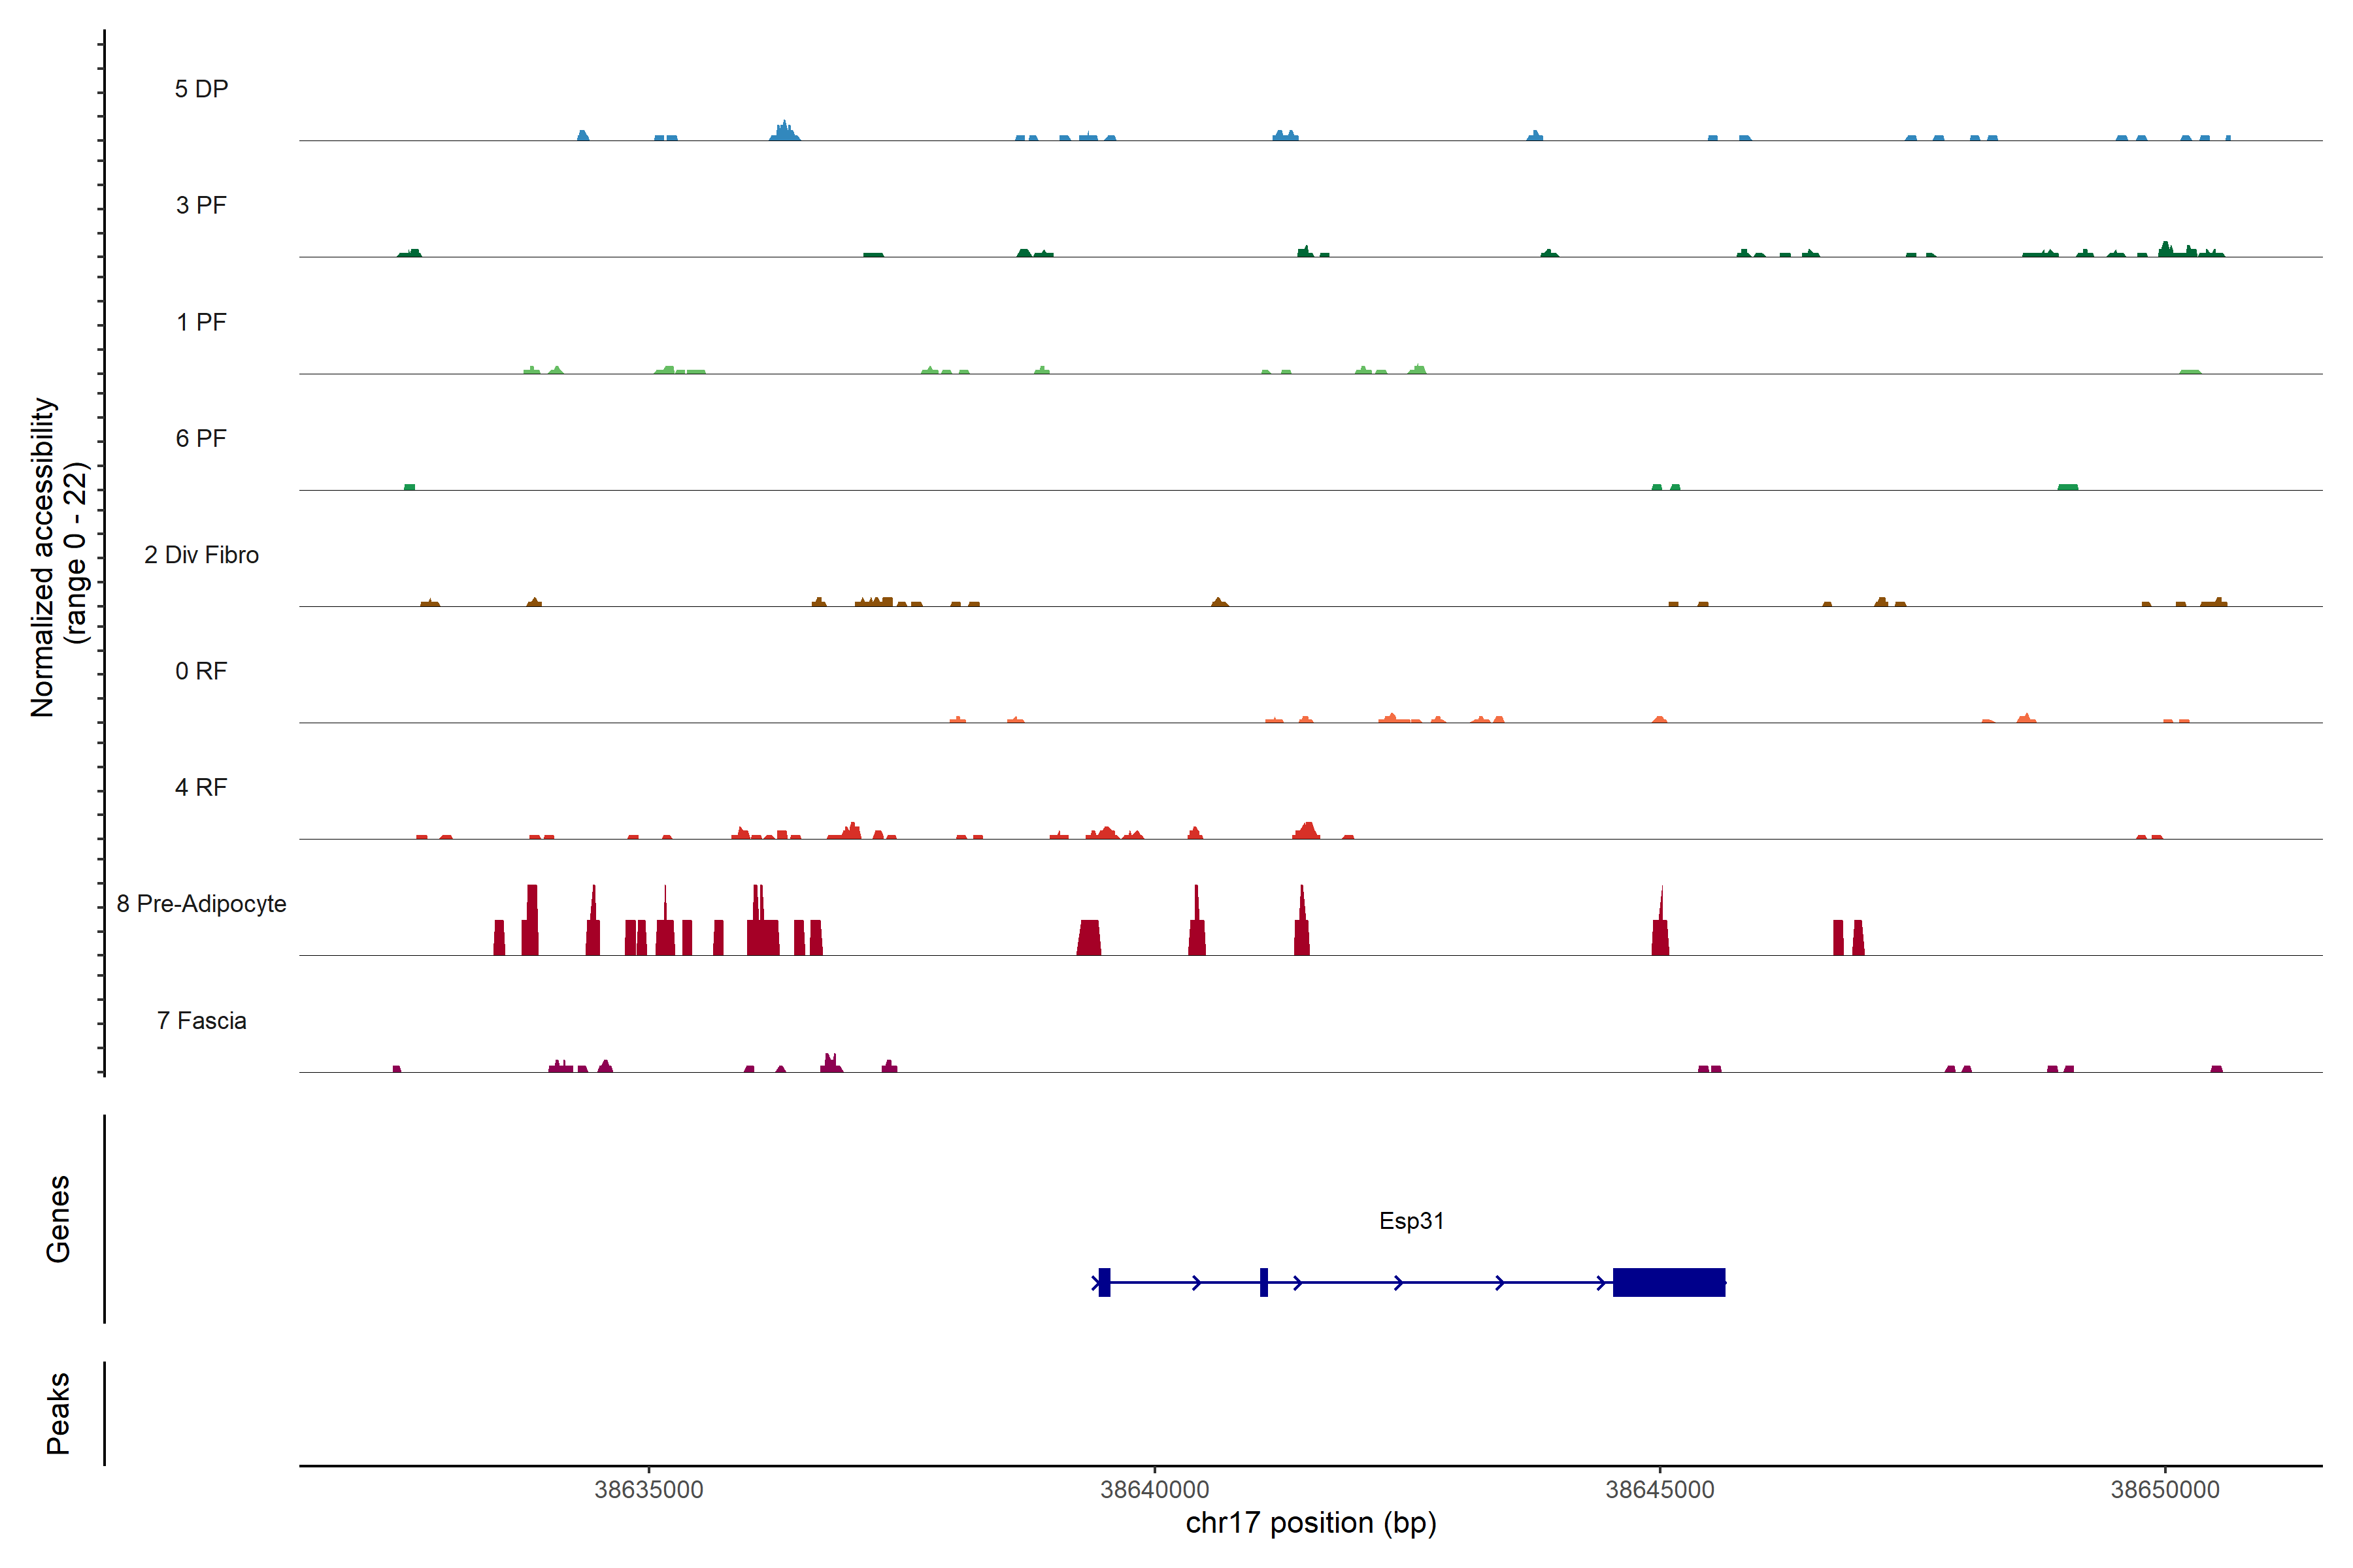Click the Genes panel label
Image resolution: width=2353 pixels, height=1568 pixels.
click(58, 1219)
